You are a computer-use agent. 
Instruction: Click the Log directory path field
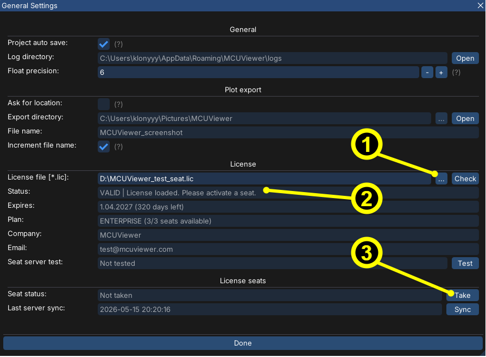pos(273,58)
